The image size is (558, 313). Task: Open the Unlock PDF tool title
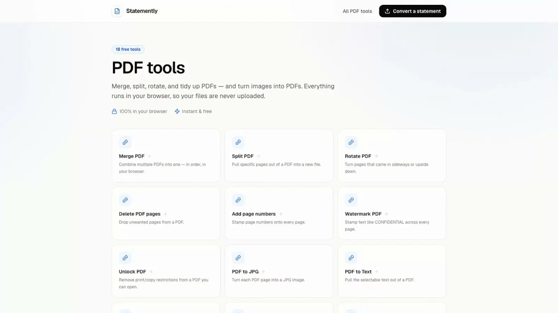[132, 272]
